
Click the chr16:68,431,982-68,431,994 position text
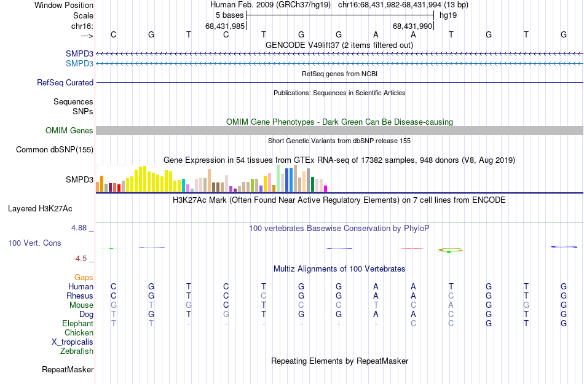(x=390, y=5)
